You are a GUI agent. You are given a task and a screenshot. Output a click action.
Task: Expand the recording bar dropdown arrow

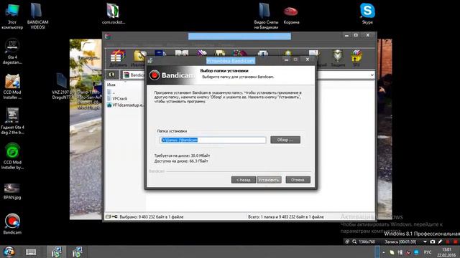[x=425, y=242]
